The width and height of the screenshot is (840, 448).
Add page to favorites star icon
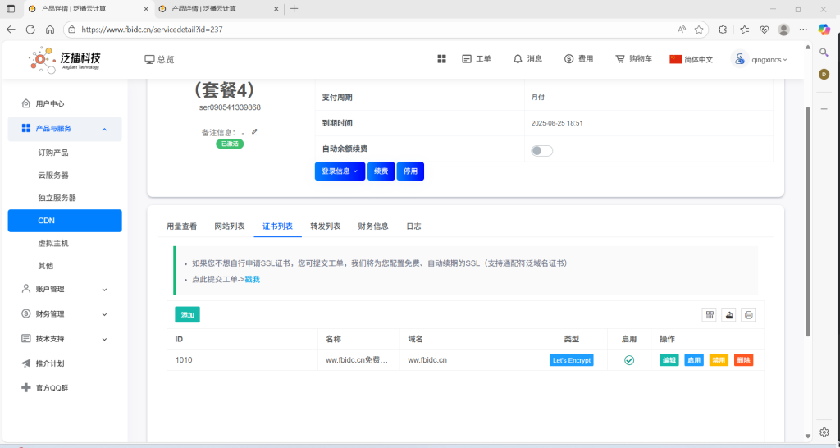tap(699, 30)
